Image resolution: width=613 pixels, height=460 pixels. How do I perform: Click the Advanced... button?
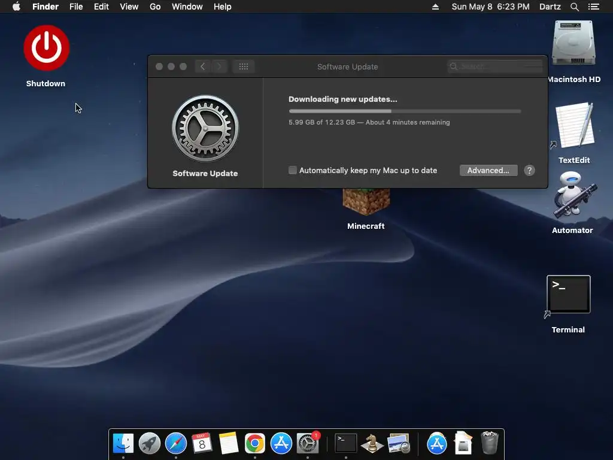[x=488, y=170]
